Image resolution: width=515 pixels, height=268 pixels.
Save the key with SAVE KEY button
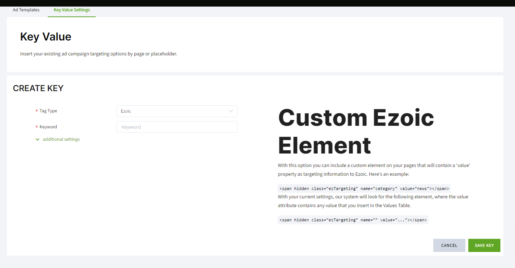coord(484,245)
